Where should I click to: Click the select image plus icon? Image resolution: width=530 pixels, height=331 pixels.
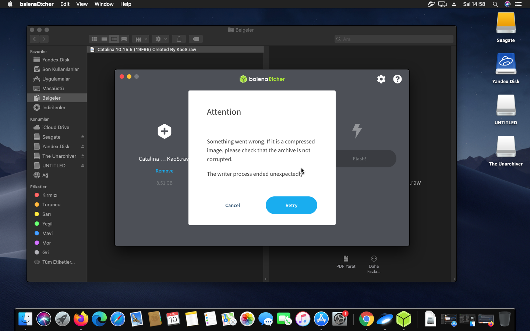[x=165, y=131]
